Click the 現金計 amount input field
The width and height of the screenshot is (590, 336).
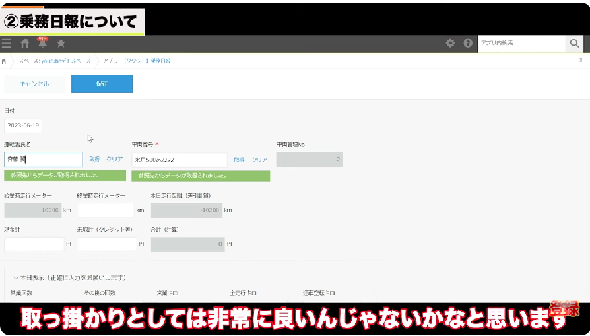pos(34,244)
